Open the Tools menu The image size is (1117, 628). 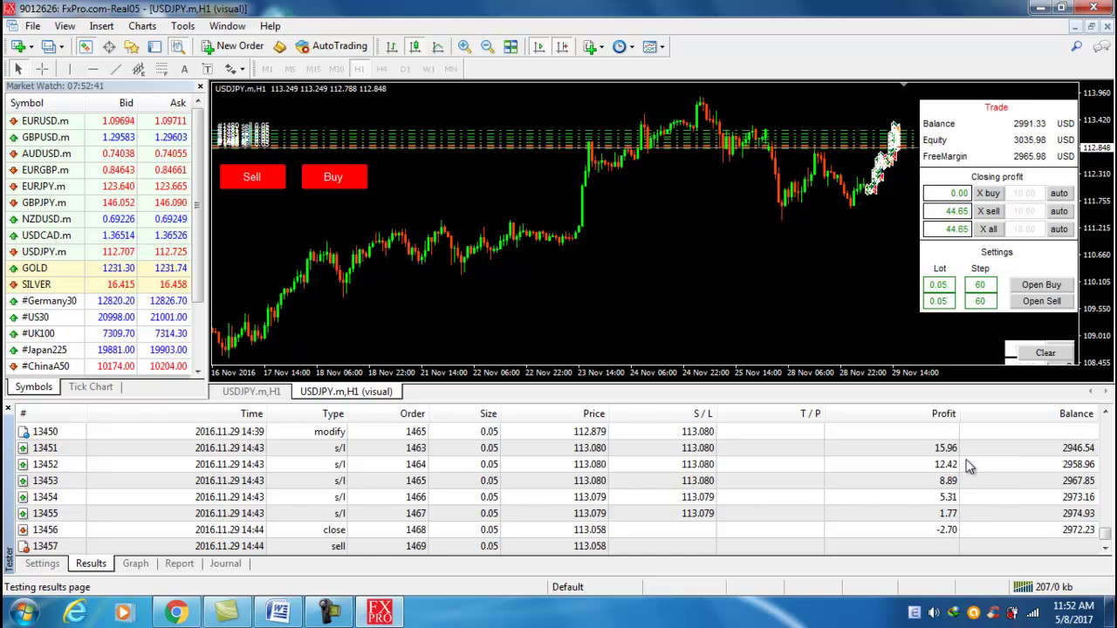[x=182, y=26]
